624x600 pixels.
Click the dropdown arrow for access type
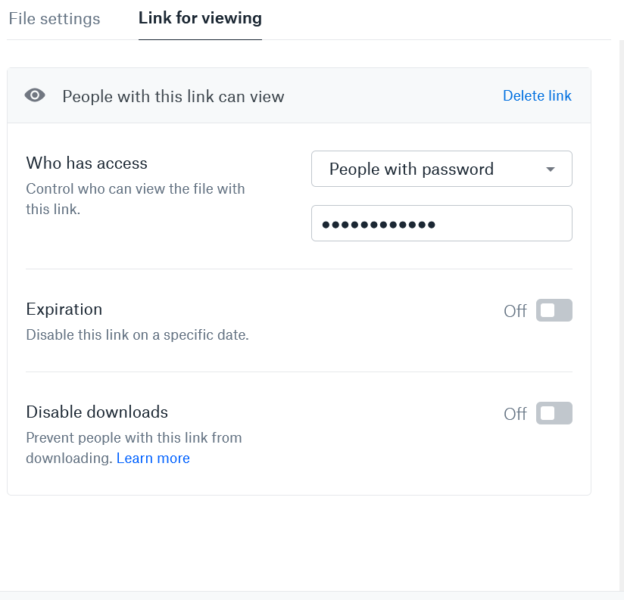[551, 169]
